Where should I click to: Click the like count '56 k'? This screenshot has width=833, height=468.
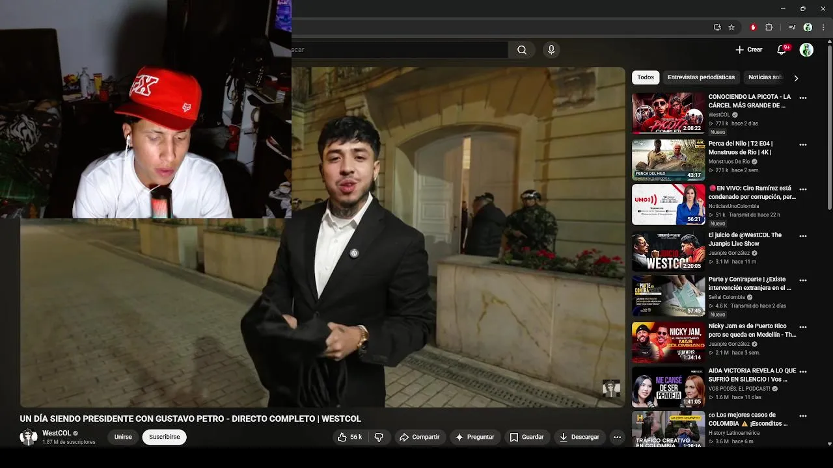click(356, 437)
